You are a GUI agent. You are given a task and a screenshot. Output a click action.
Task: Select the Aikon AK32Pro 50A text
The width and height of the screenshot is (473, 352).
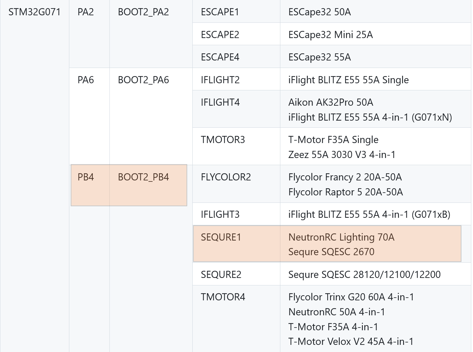coord(331,102)
